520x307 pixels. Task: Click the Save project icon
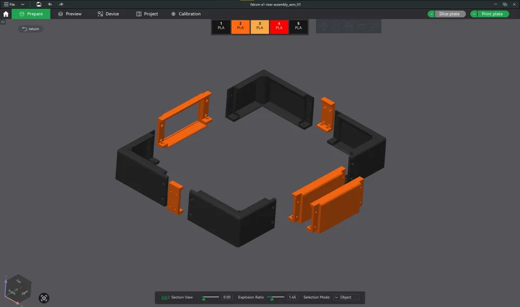pos(38,4)
